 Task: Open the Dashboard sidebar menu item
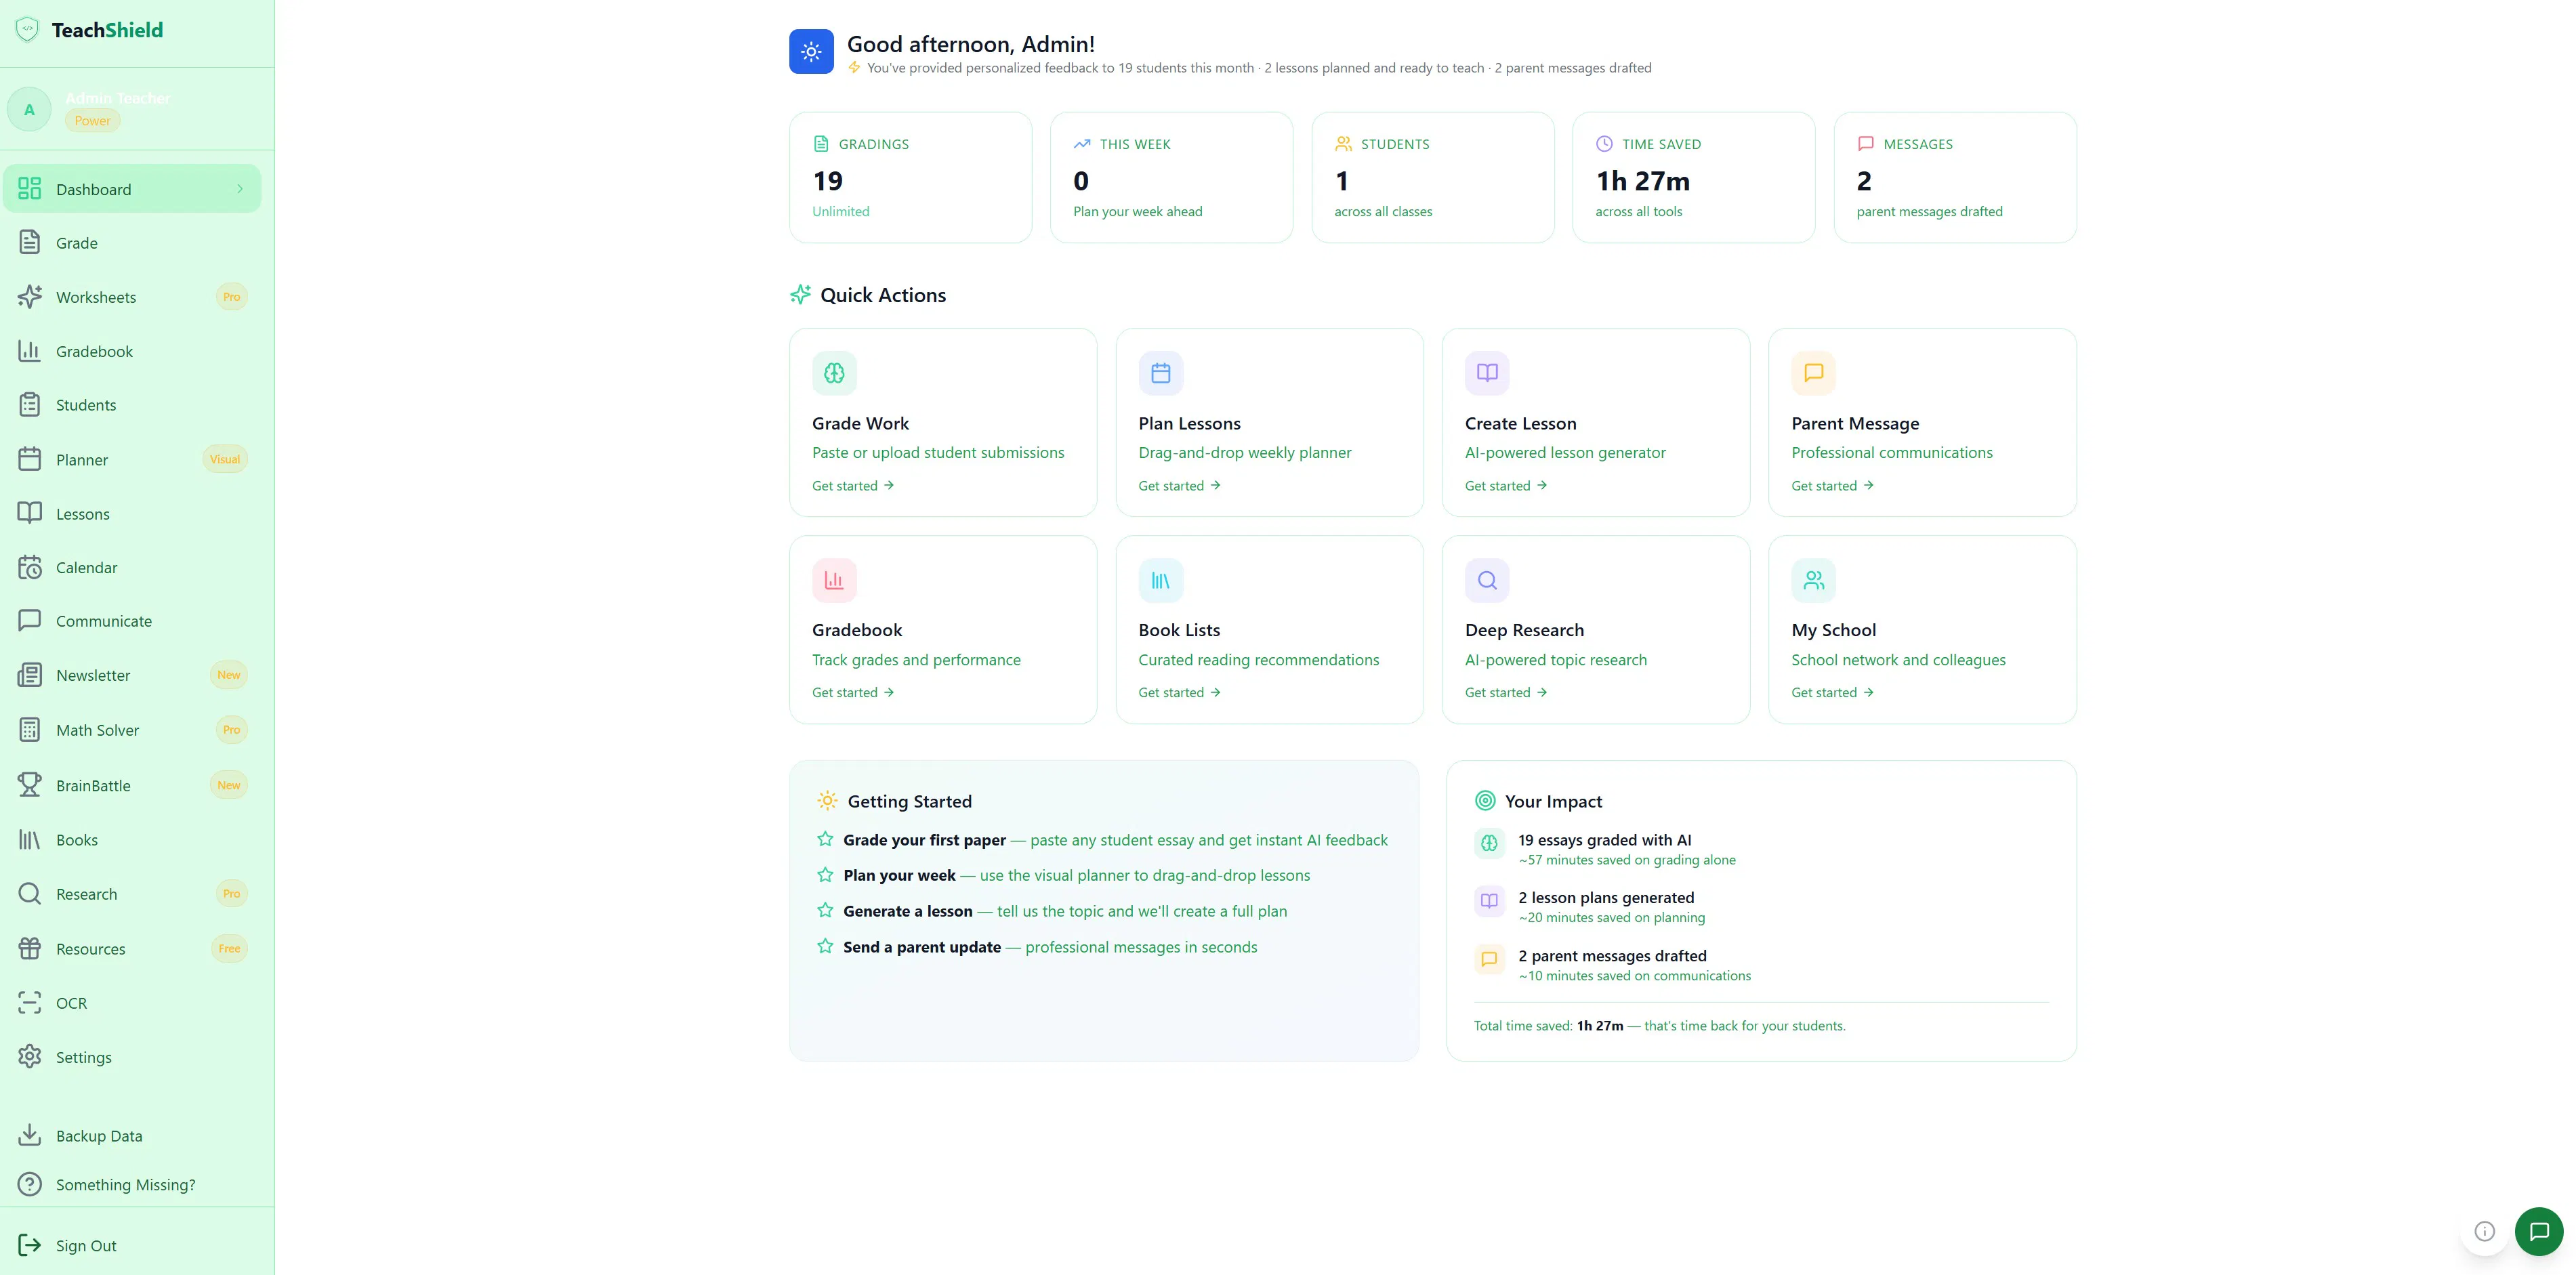(x=132, y=189)
